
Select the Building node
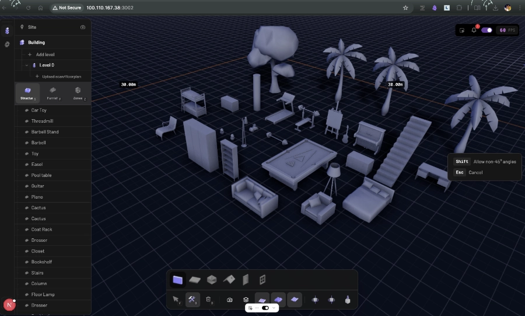(x=53, y=43)
